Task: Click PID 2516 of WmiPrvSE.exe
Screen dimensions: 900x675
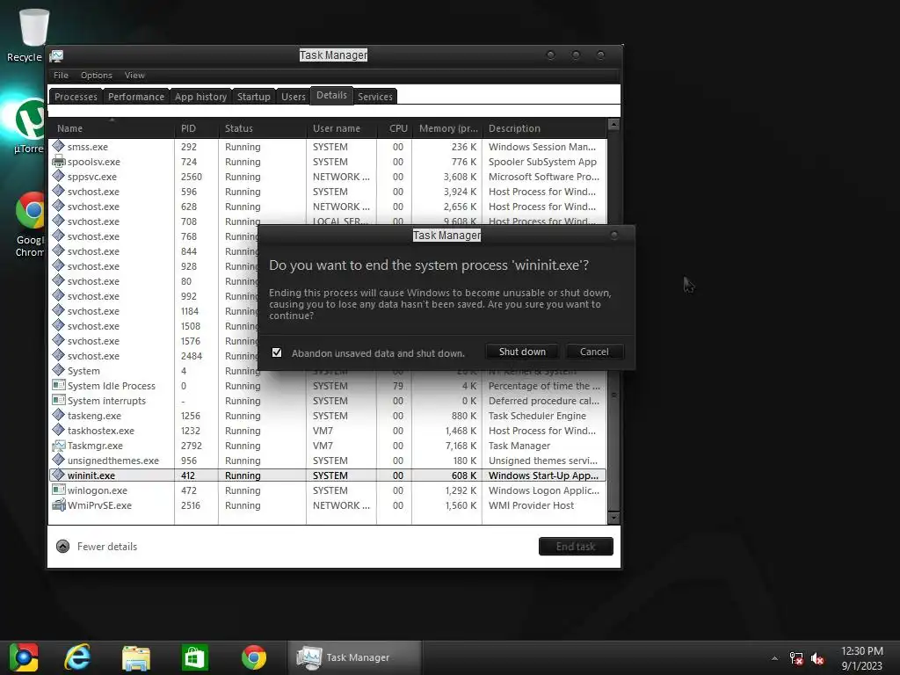Action: [x=191, y=505]
